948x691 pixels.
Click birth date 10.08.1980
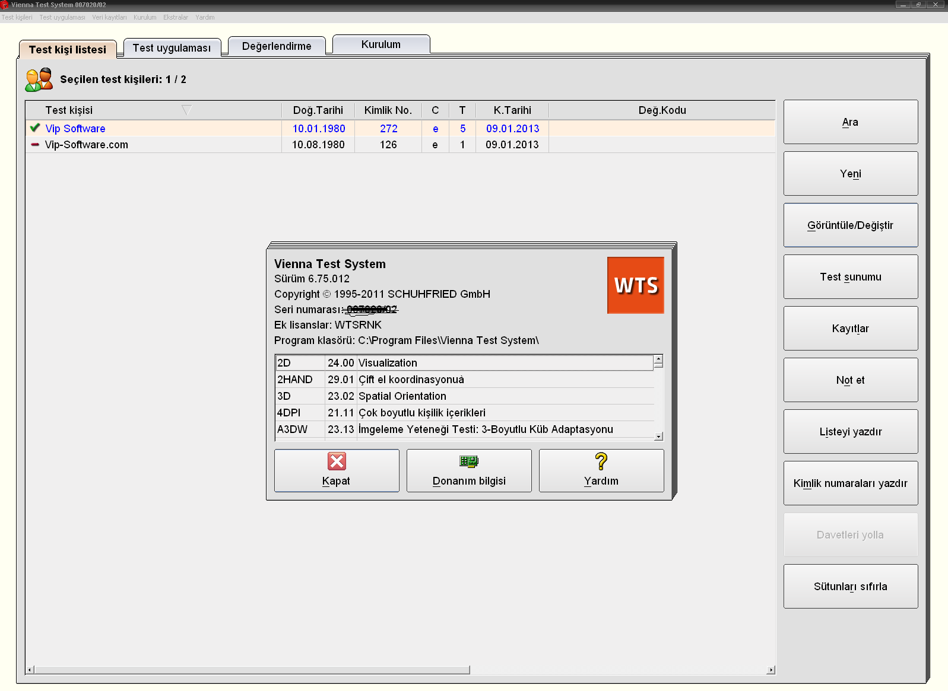point(318,145)
